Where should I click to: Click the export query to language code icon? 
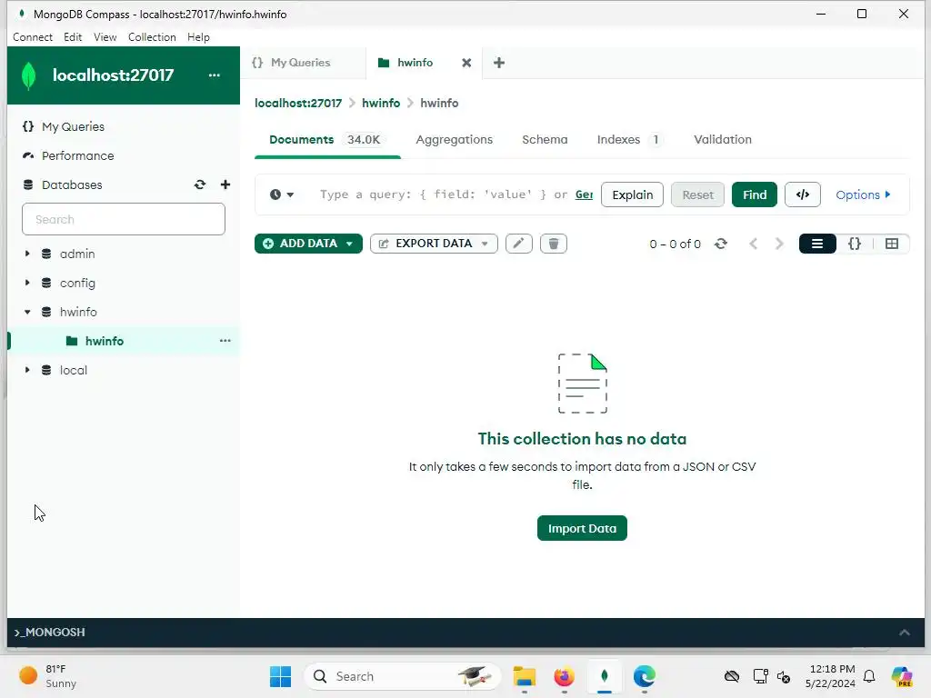[x=802, y=194]
